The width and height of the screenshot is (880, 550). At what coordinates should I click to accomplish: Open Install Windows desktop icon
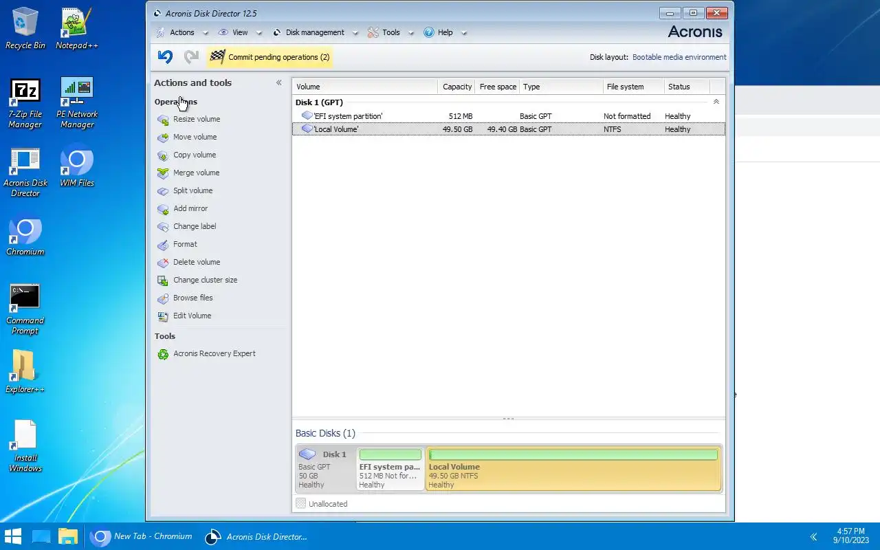click(25, 446)
